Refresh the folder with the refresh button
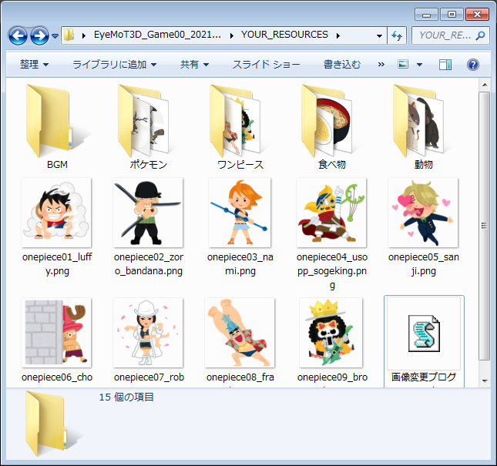Viewport: 497px width, 466px height. [x=397, y=35]
